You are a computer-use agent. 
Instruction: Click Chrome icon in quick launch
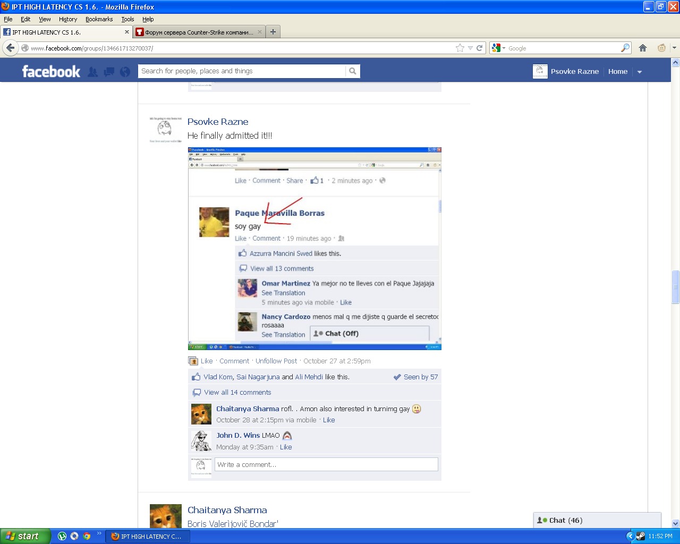87,536
